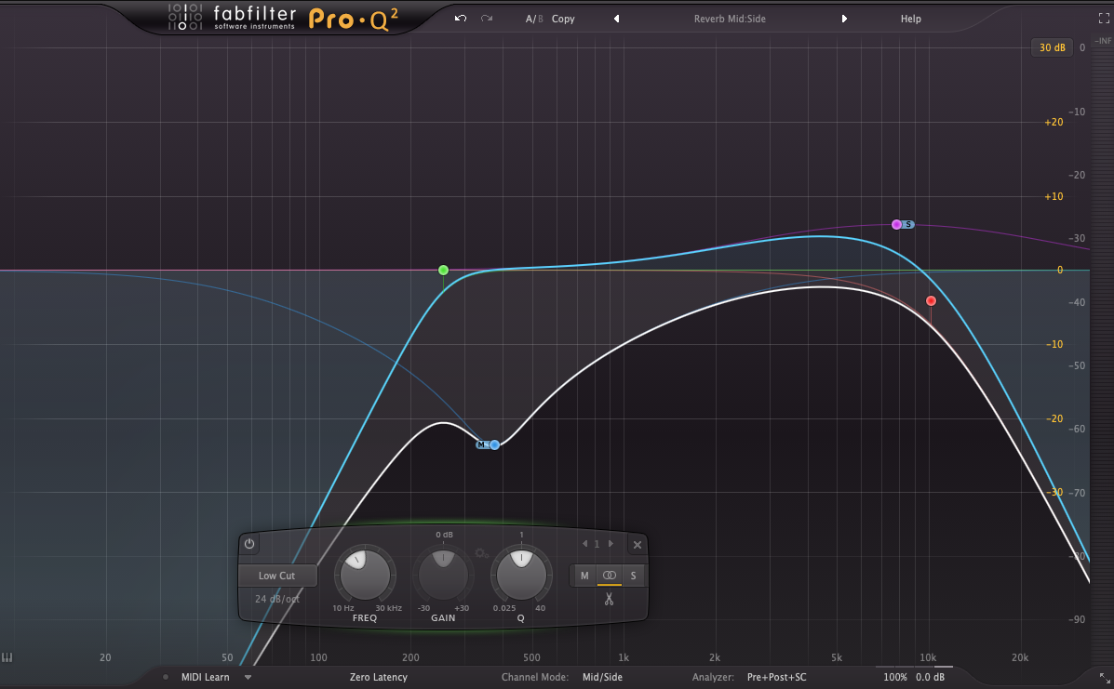Open the Reverb Mid:Side preset menu
1114x689 pixels.
(x=730, y=20)
